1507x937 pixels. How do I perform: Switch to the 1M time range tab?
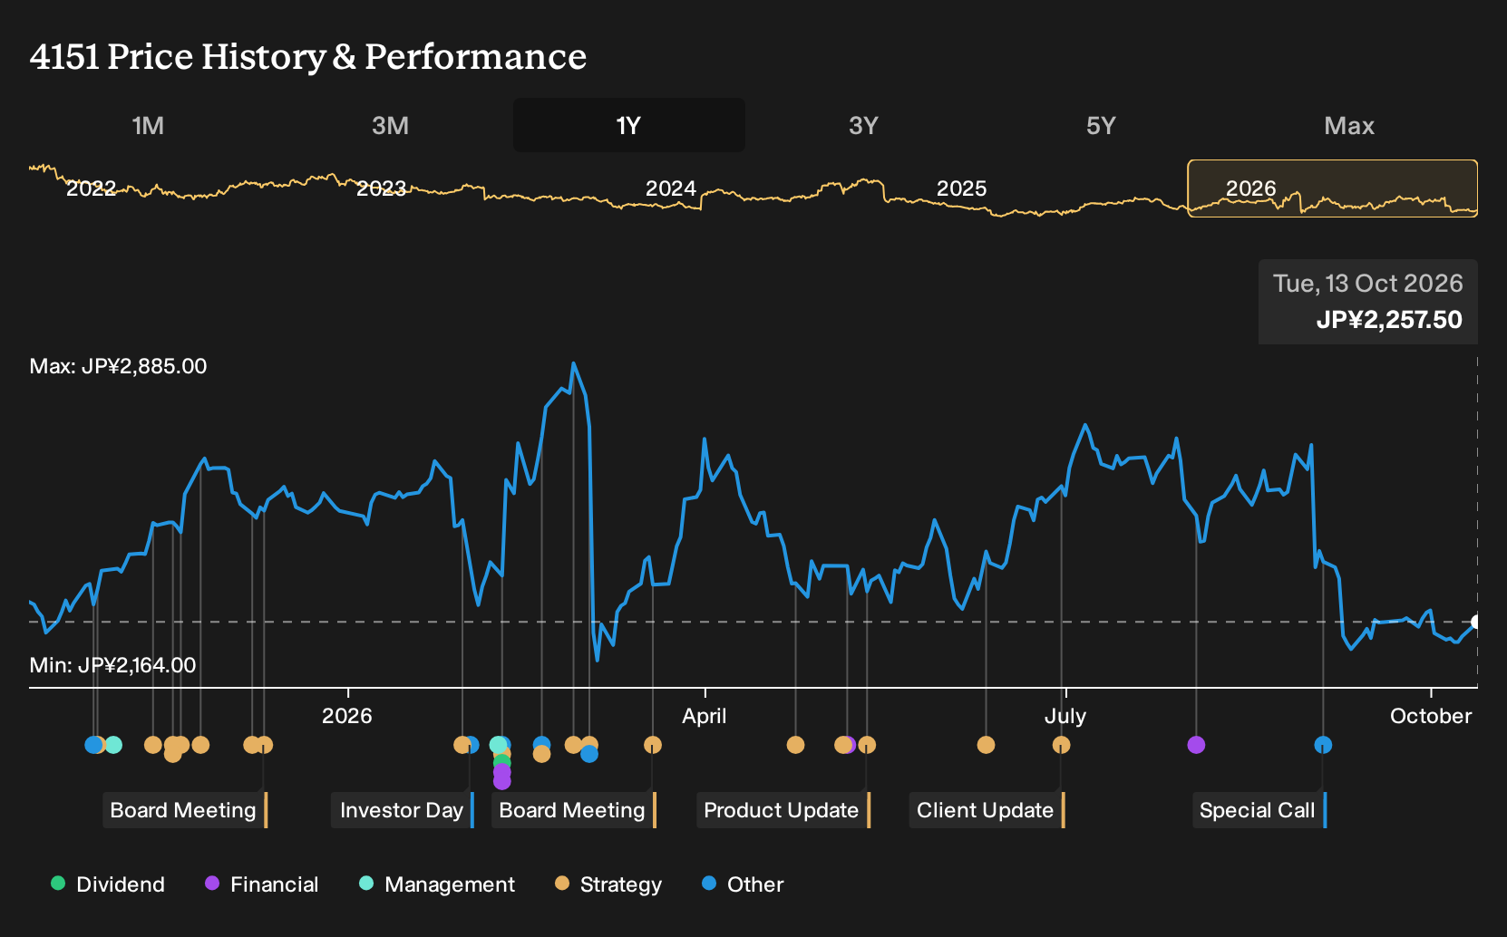(148, 125)
